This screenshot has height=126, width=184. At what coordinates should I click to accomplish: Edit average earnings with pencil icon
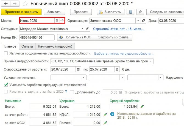click(x=142, y=106)
